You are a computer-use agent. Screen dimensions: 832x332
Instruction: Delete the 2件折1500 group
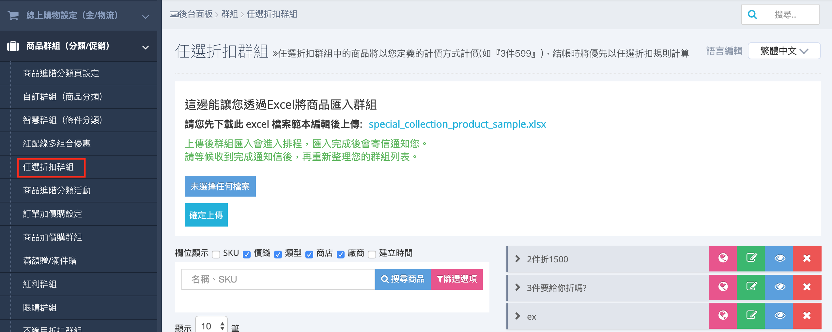(x=807, y=259)
